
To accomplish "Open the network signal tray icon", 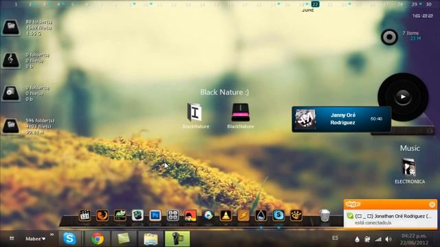I will point(378,239).
